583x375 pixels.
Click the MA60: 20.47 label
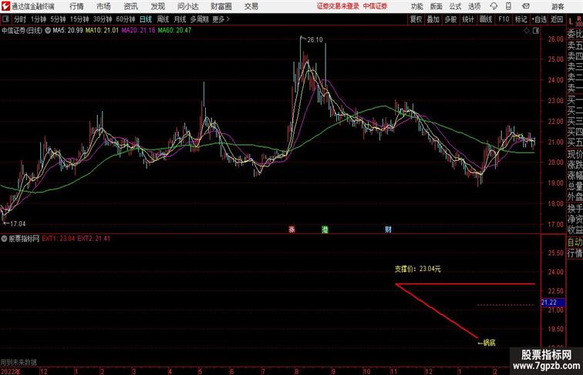click(x=174, y=31)
